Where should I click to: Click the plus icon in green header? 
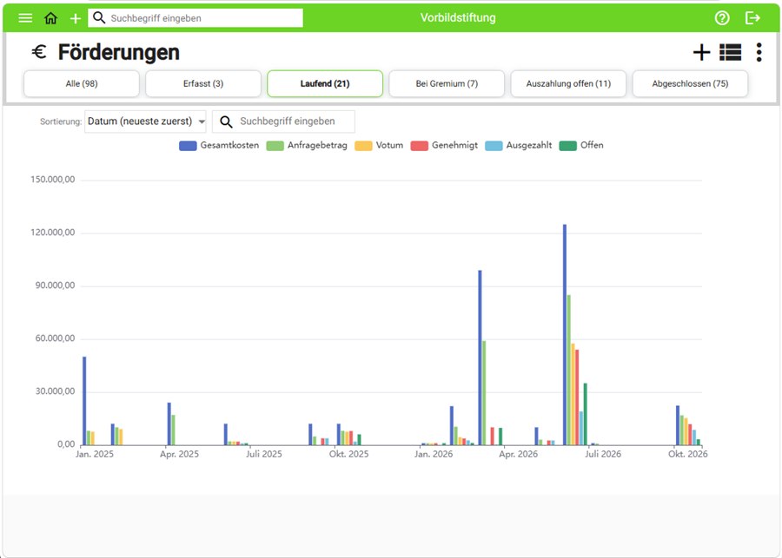pyautogui.click(x=76, y=18)
